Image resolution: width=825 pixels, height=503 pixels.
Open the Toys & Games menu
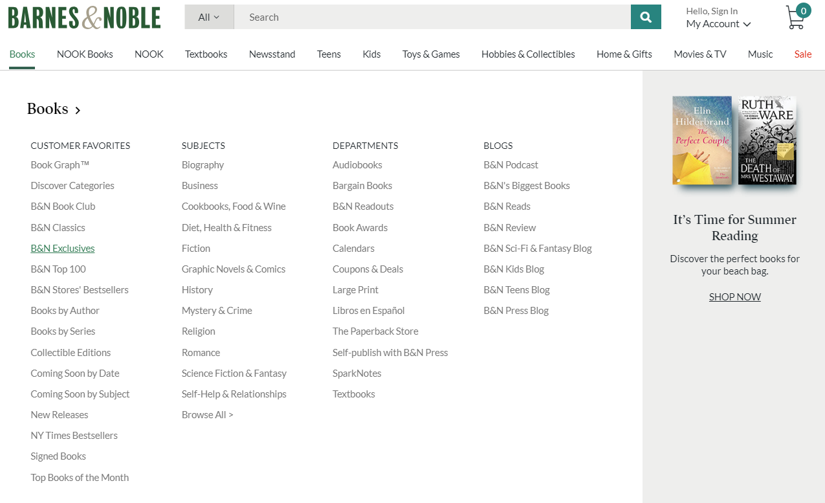click(431, 54)
